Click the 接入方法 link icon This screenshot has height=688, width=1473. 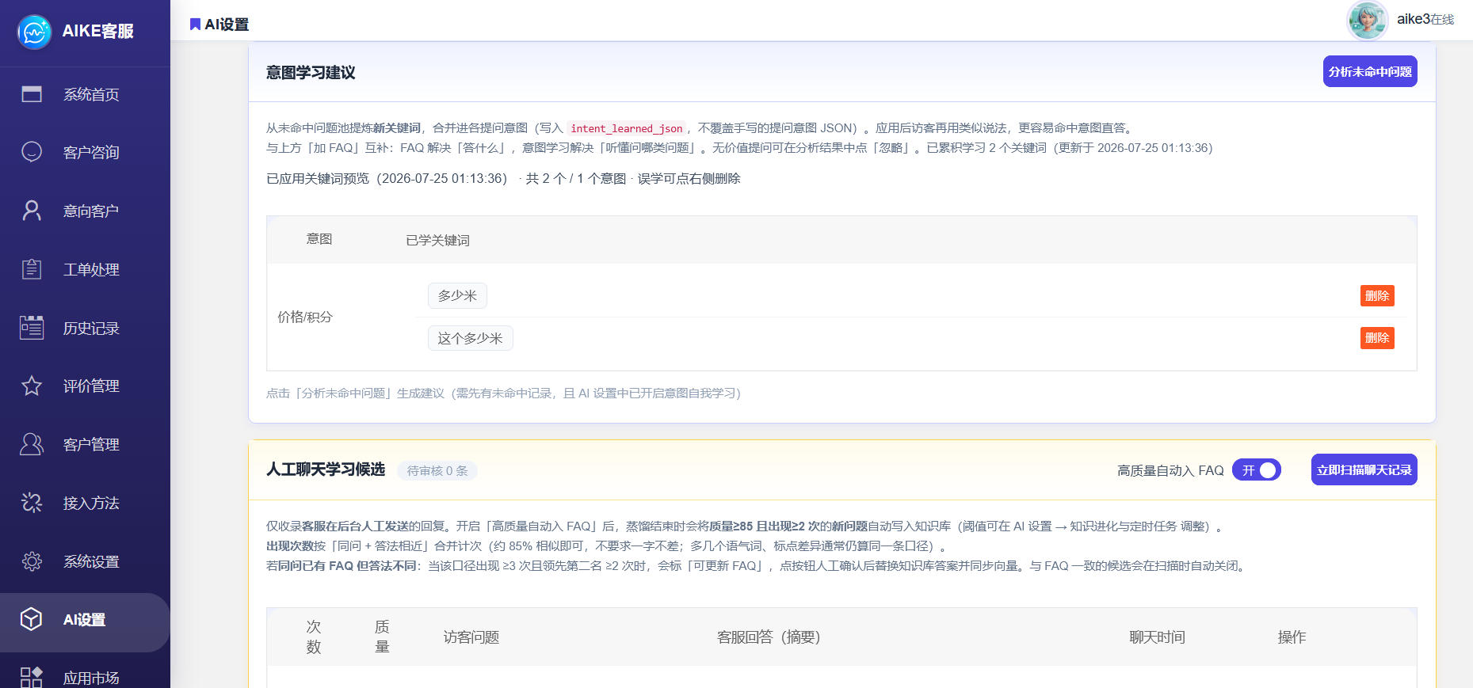coord(32,503)
